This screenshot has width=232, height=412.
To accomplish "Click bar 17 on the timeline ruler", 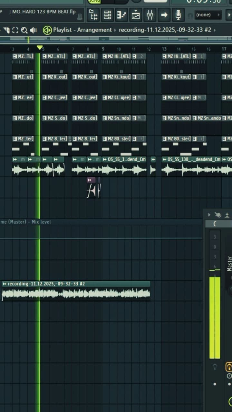I will pos(224,49).
